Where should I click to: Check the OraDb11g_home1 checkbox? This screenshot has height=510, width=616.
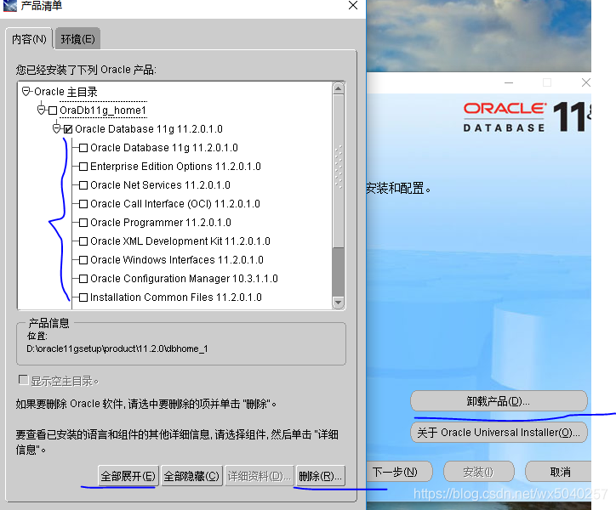pyautogui.click(x=53, y=110)
